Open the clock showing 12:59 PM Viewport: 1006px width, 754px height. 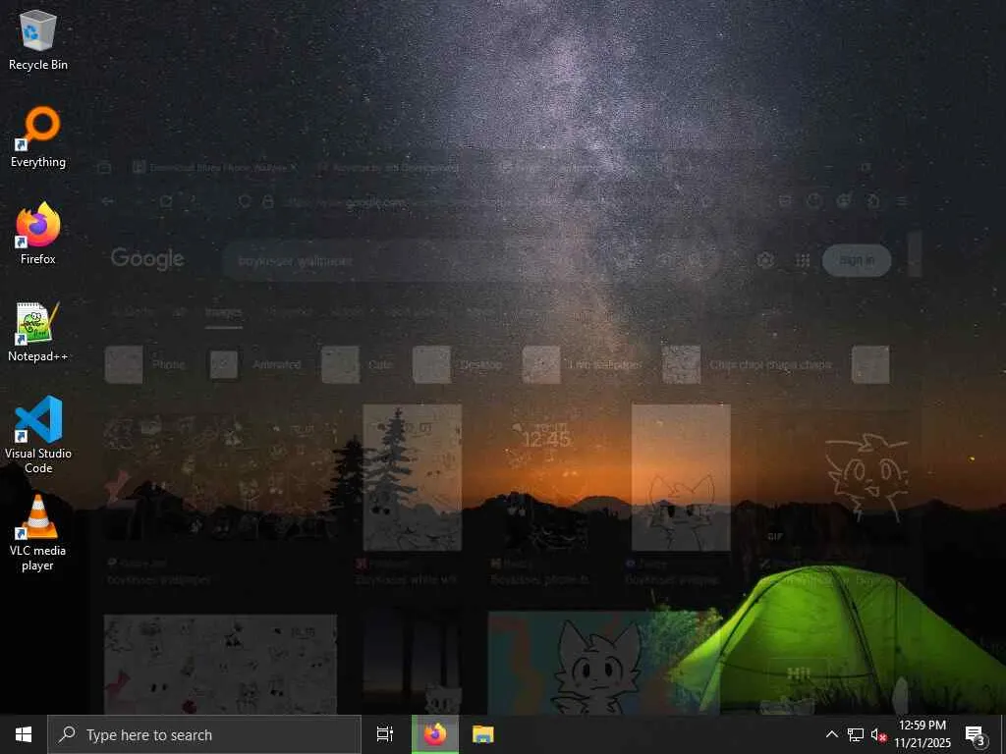point(922,734)
